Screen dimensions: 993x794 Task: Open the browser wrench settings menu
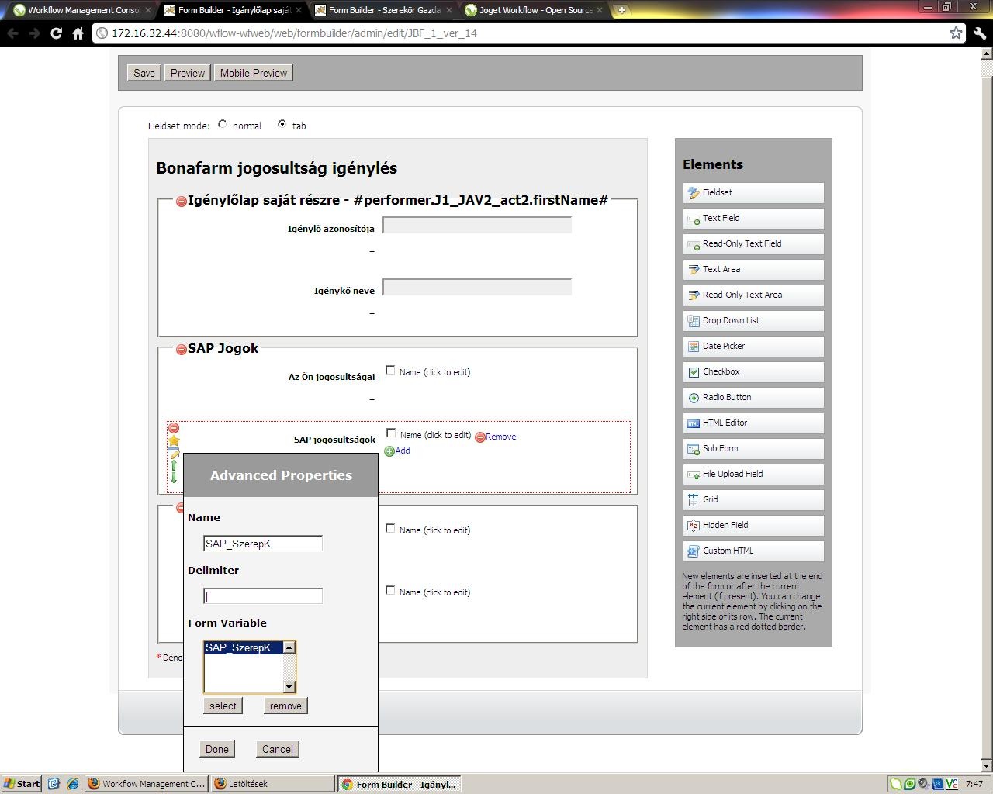pyautogui.click(x=979, y=33)
